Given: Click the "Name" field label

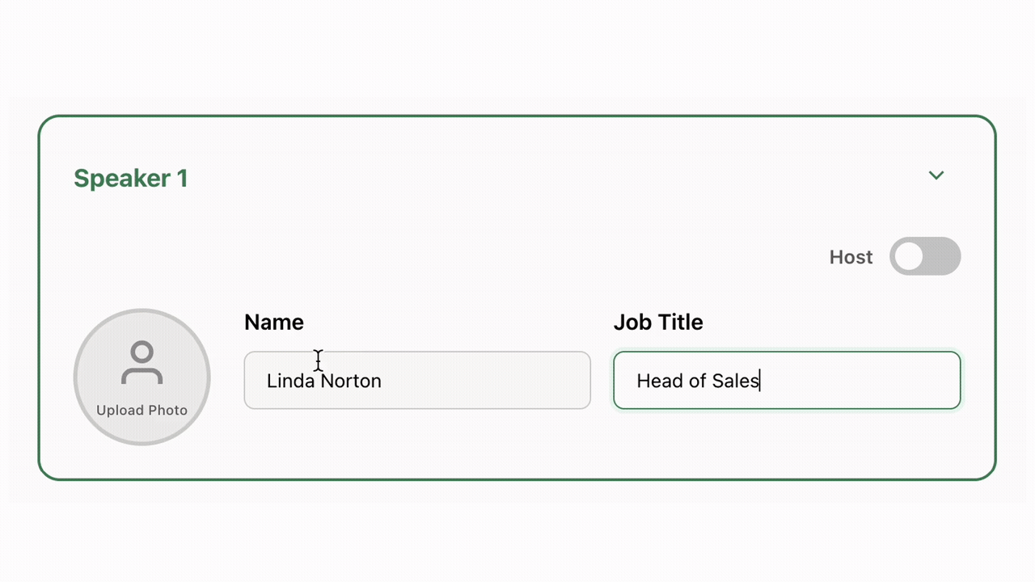Looking at the screenshot, I should [x=274, y=323].
